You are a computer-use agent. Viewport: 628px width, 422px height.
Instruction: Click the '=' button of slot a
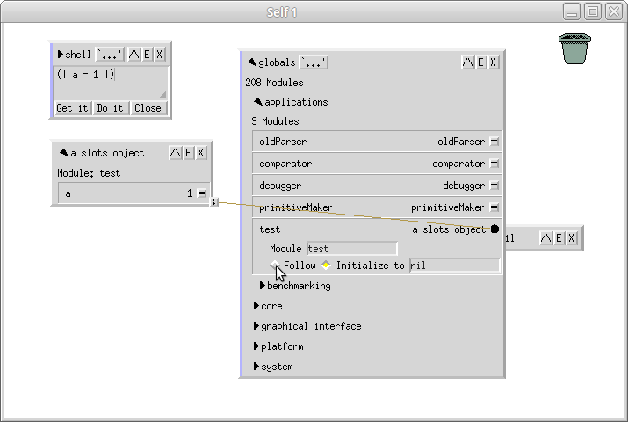click(x=202, y=193)
